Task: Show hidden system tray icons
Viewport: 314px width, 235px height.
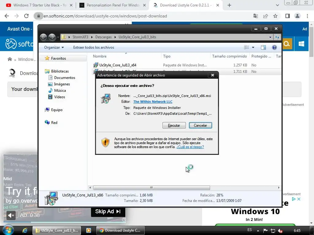Action: [258, 231]
